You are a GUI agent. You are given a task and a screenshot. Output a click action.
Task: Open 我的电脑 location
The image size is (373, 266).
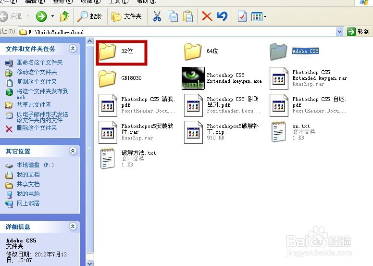[x=28, y=193]
